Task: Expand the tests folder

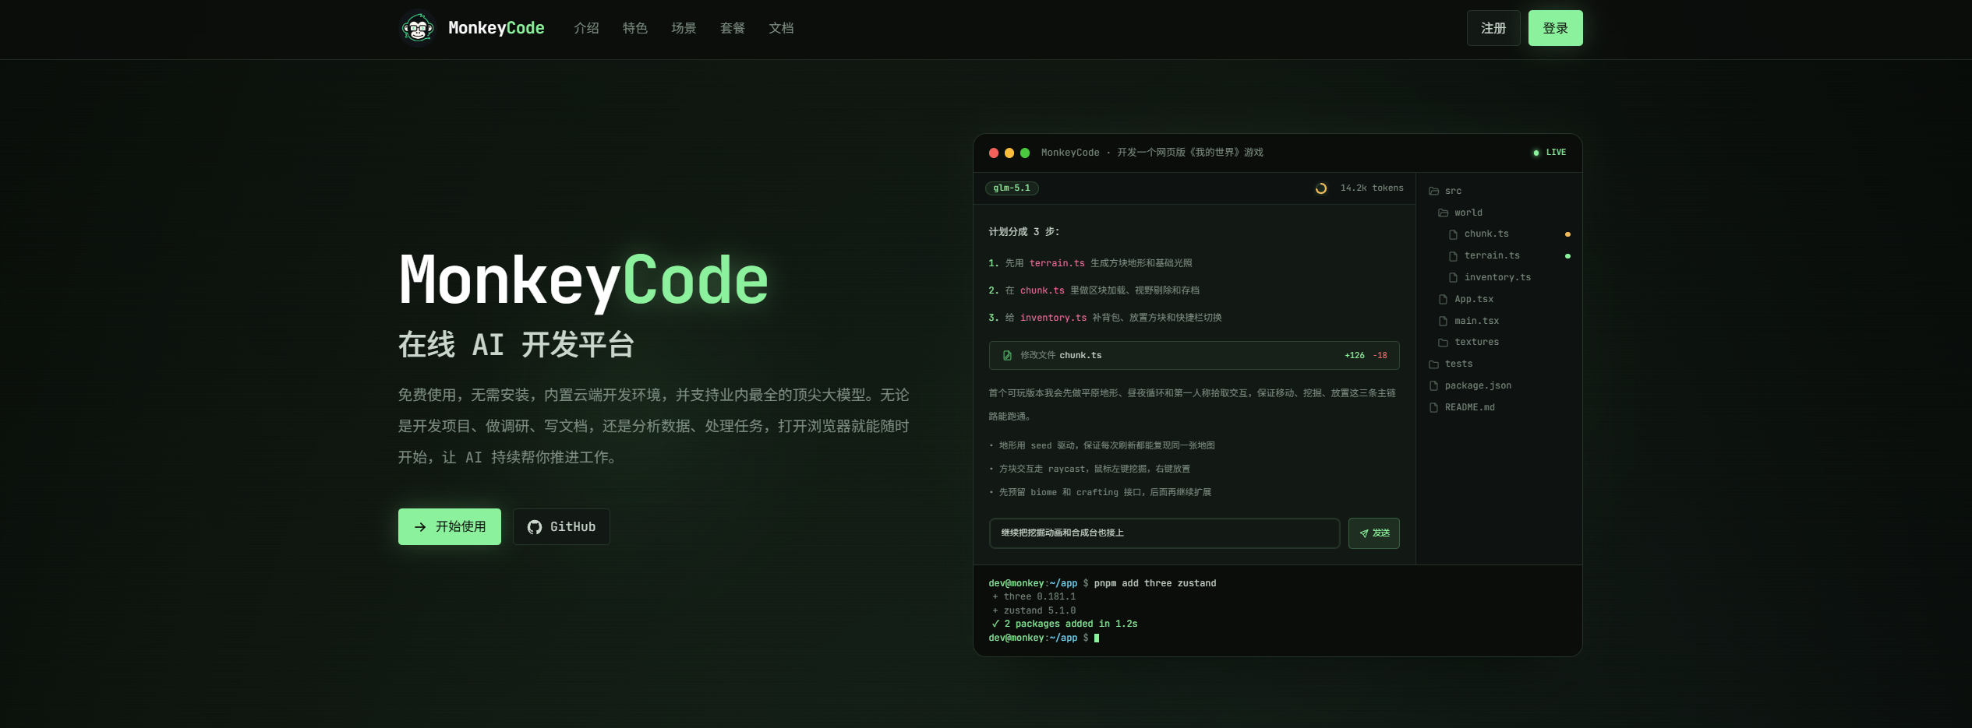Action: pos(1451,364)
